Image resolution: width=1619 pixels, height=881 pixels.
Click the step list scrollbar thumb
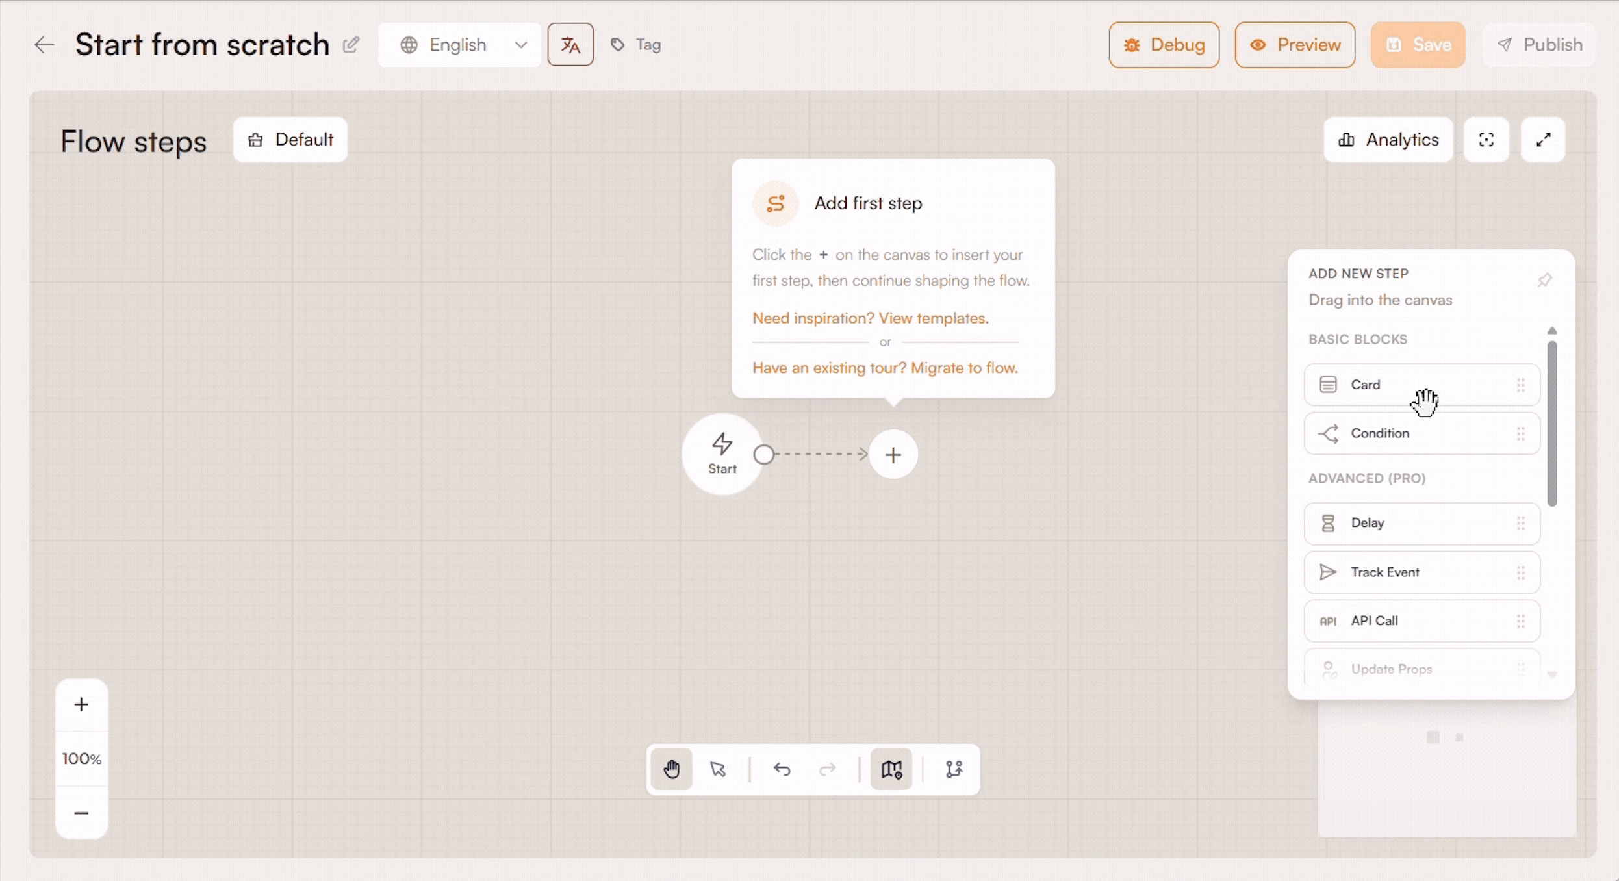coord(1551,424)
